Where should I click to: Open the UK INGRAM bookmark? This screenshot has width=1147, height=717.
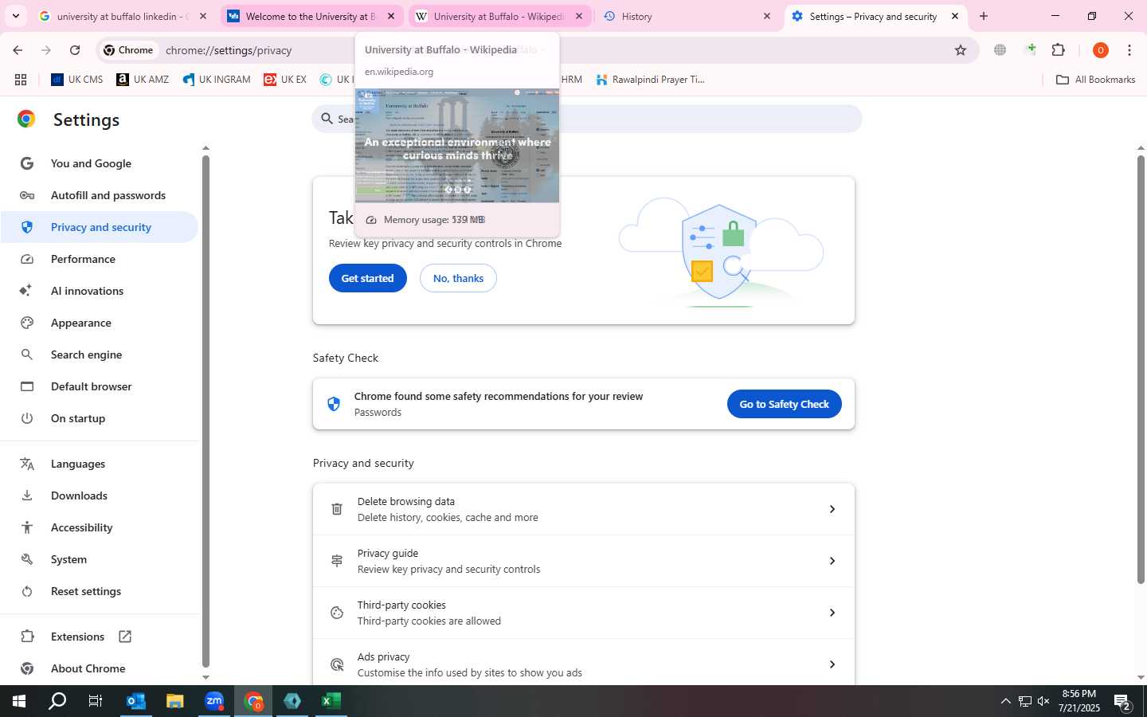217,80
